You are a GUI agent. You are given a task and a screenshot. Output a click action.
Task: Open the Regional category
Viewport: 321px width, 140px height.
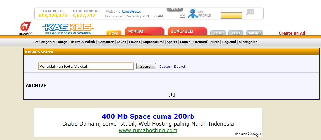[x=229, y=42]
